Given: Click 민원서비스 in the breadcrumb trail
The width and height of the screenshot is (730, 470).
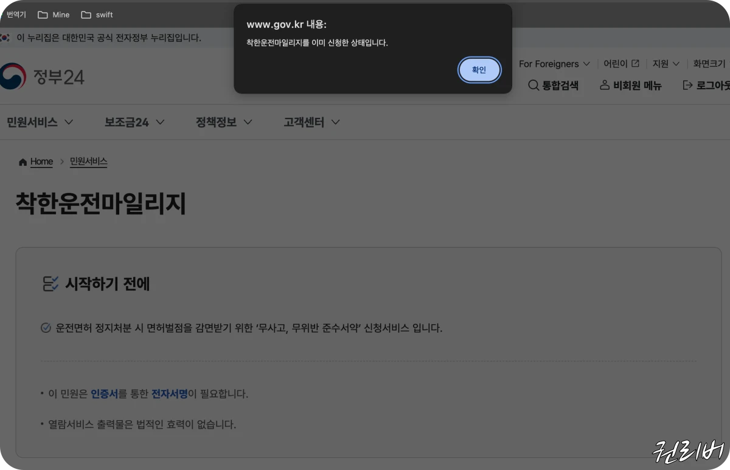Looking at the screenshot, I should coord(88,161).
